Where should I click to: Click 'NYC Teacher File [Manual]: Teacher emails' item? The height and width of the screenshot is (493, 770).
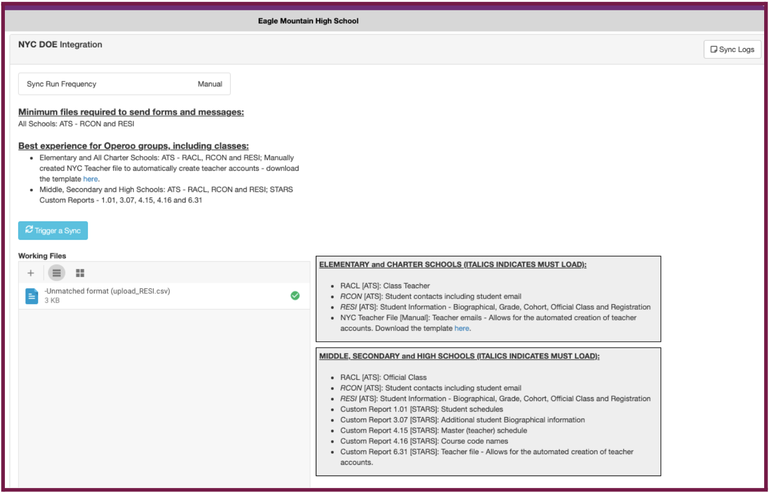click(x=488, y=323)
